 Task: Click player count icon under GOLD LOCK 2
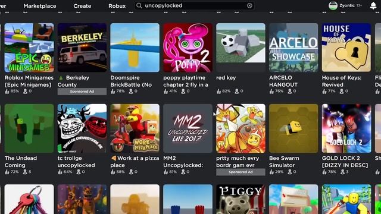[343, 172]
